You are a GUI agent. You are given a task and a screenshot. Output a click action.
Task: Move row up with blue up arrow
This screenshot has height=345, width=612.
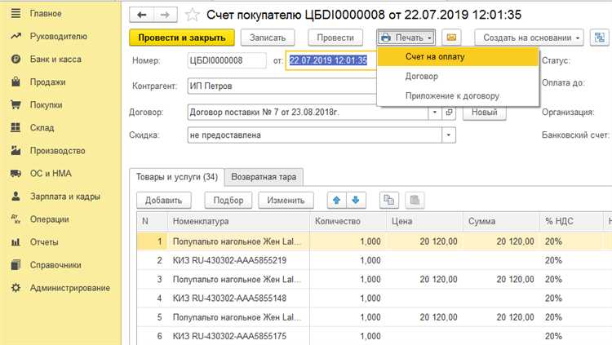coord(336,200)
